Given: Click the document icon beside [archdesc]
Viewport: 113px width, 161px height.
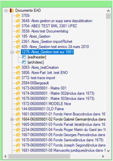Looking at the screenshot, I should pos(24,62).
